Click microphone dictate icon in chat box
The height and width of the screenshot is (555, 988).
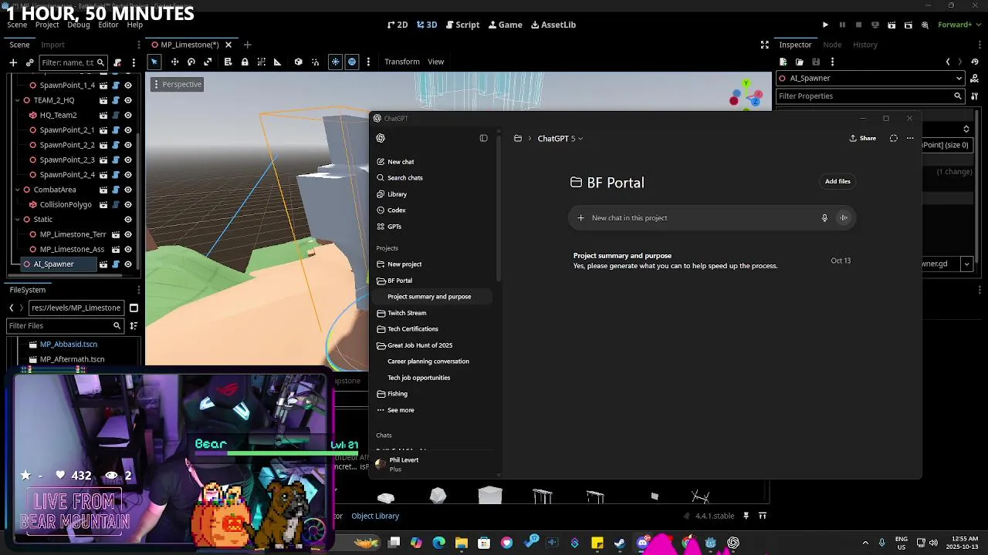coord(824,218)
